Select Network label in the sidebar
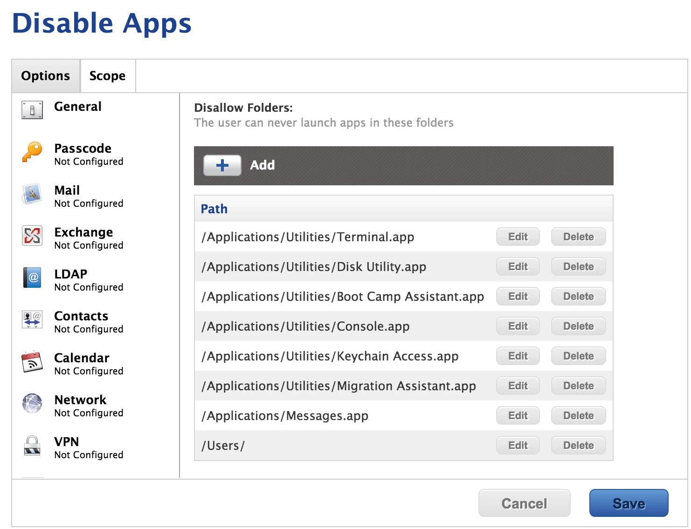The height and width of the screenshot is (529, 691). [81, 400]
